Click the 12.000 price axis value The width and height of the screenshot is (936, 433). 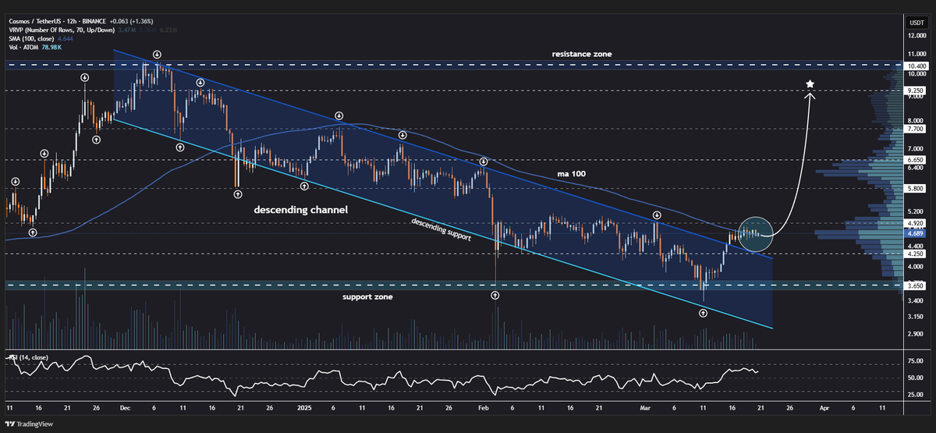click(916, 36)
